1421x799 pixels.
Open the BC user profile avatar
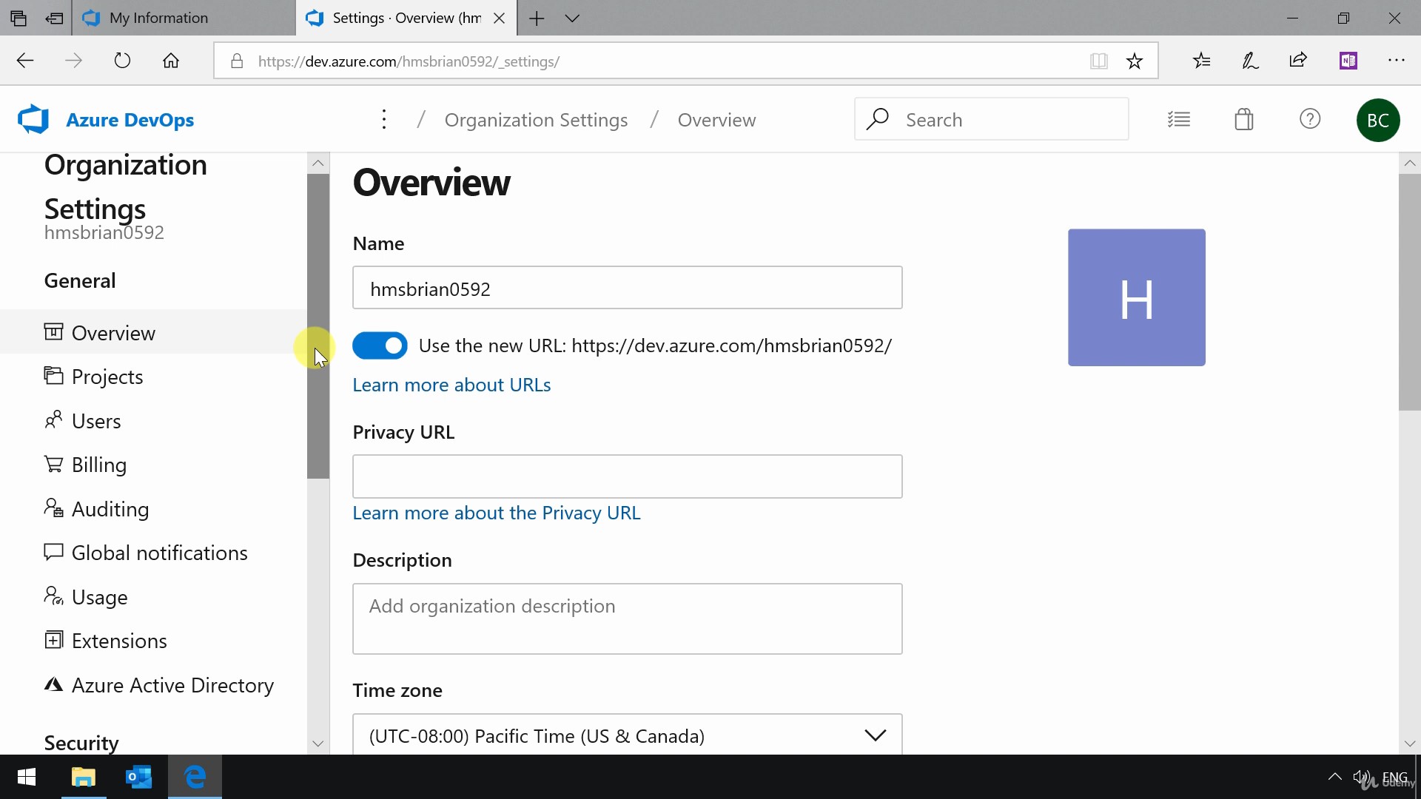pos(1378,120)
